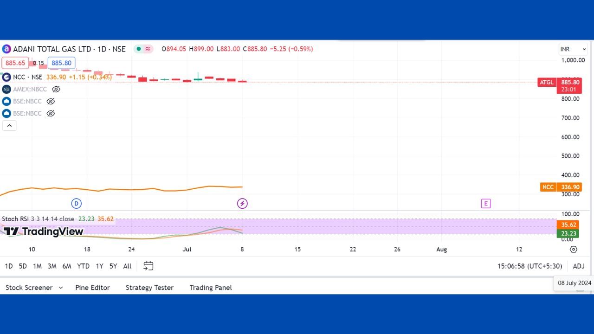
Task: Click the NCC price scale label
Action: pyautogui.click(x=548, y=187)
